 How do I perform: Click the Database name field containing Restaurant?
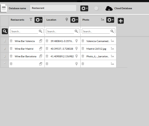53,8
